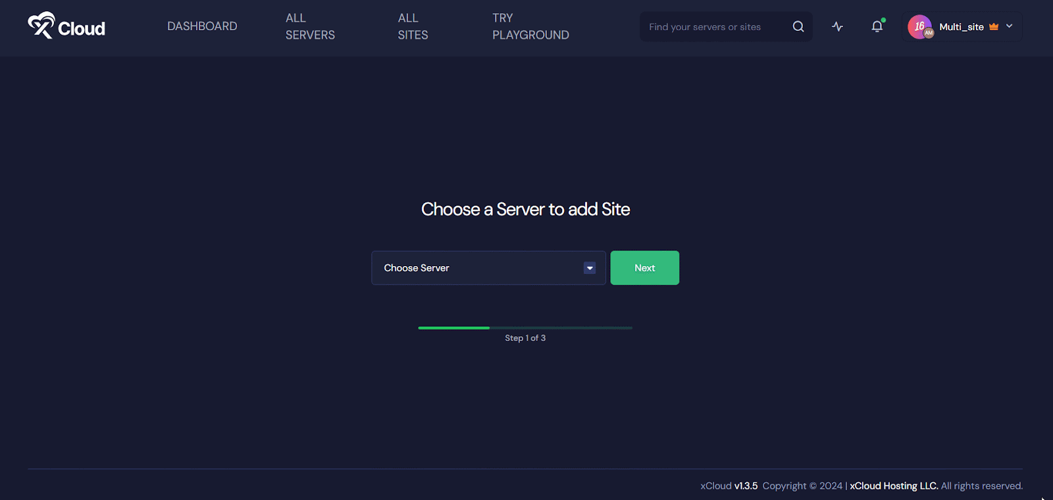
Task: Click the xCloud logo
Action: point(41,26)
